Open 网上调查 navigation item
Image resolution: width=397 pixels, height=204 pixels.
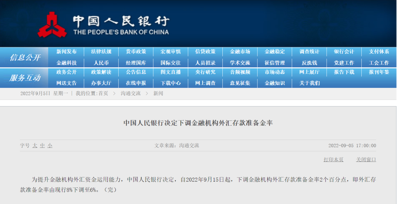click(x=205, y=83)
